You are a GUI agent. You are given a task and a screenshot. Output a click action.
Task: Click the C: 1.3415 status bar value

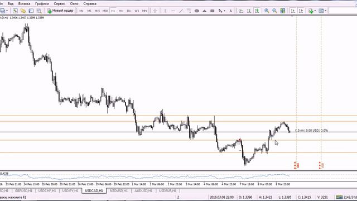pos(305,197)
